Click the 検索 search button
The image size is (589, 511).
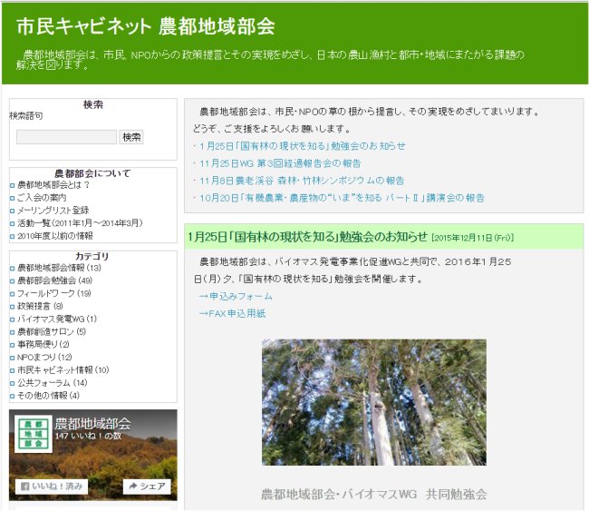[131, 137]
